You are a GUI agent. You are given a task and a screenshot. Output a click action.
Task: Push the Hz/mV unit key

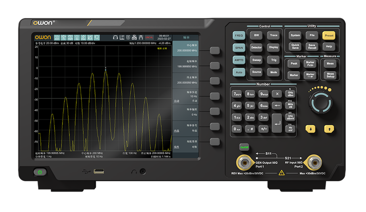click(x=290, y=129)
